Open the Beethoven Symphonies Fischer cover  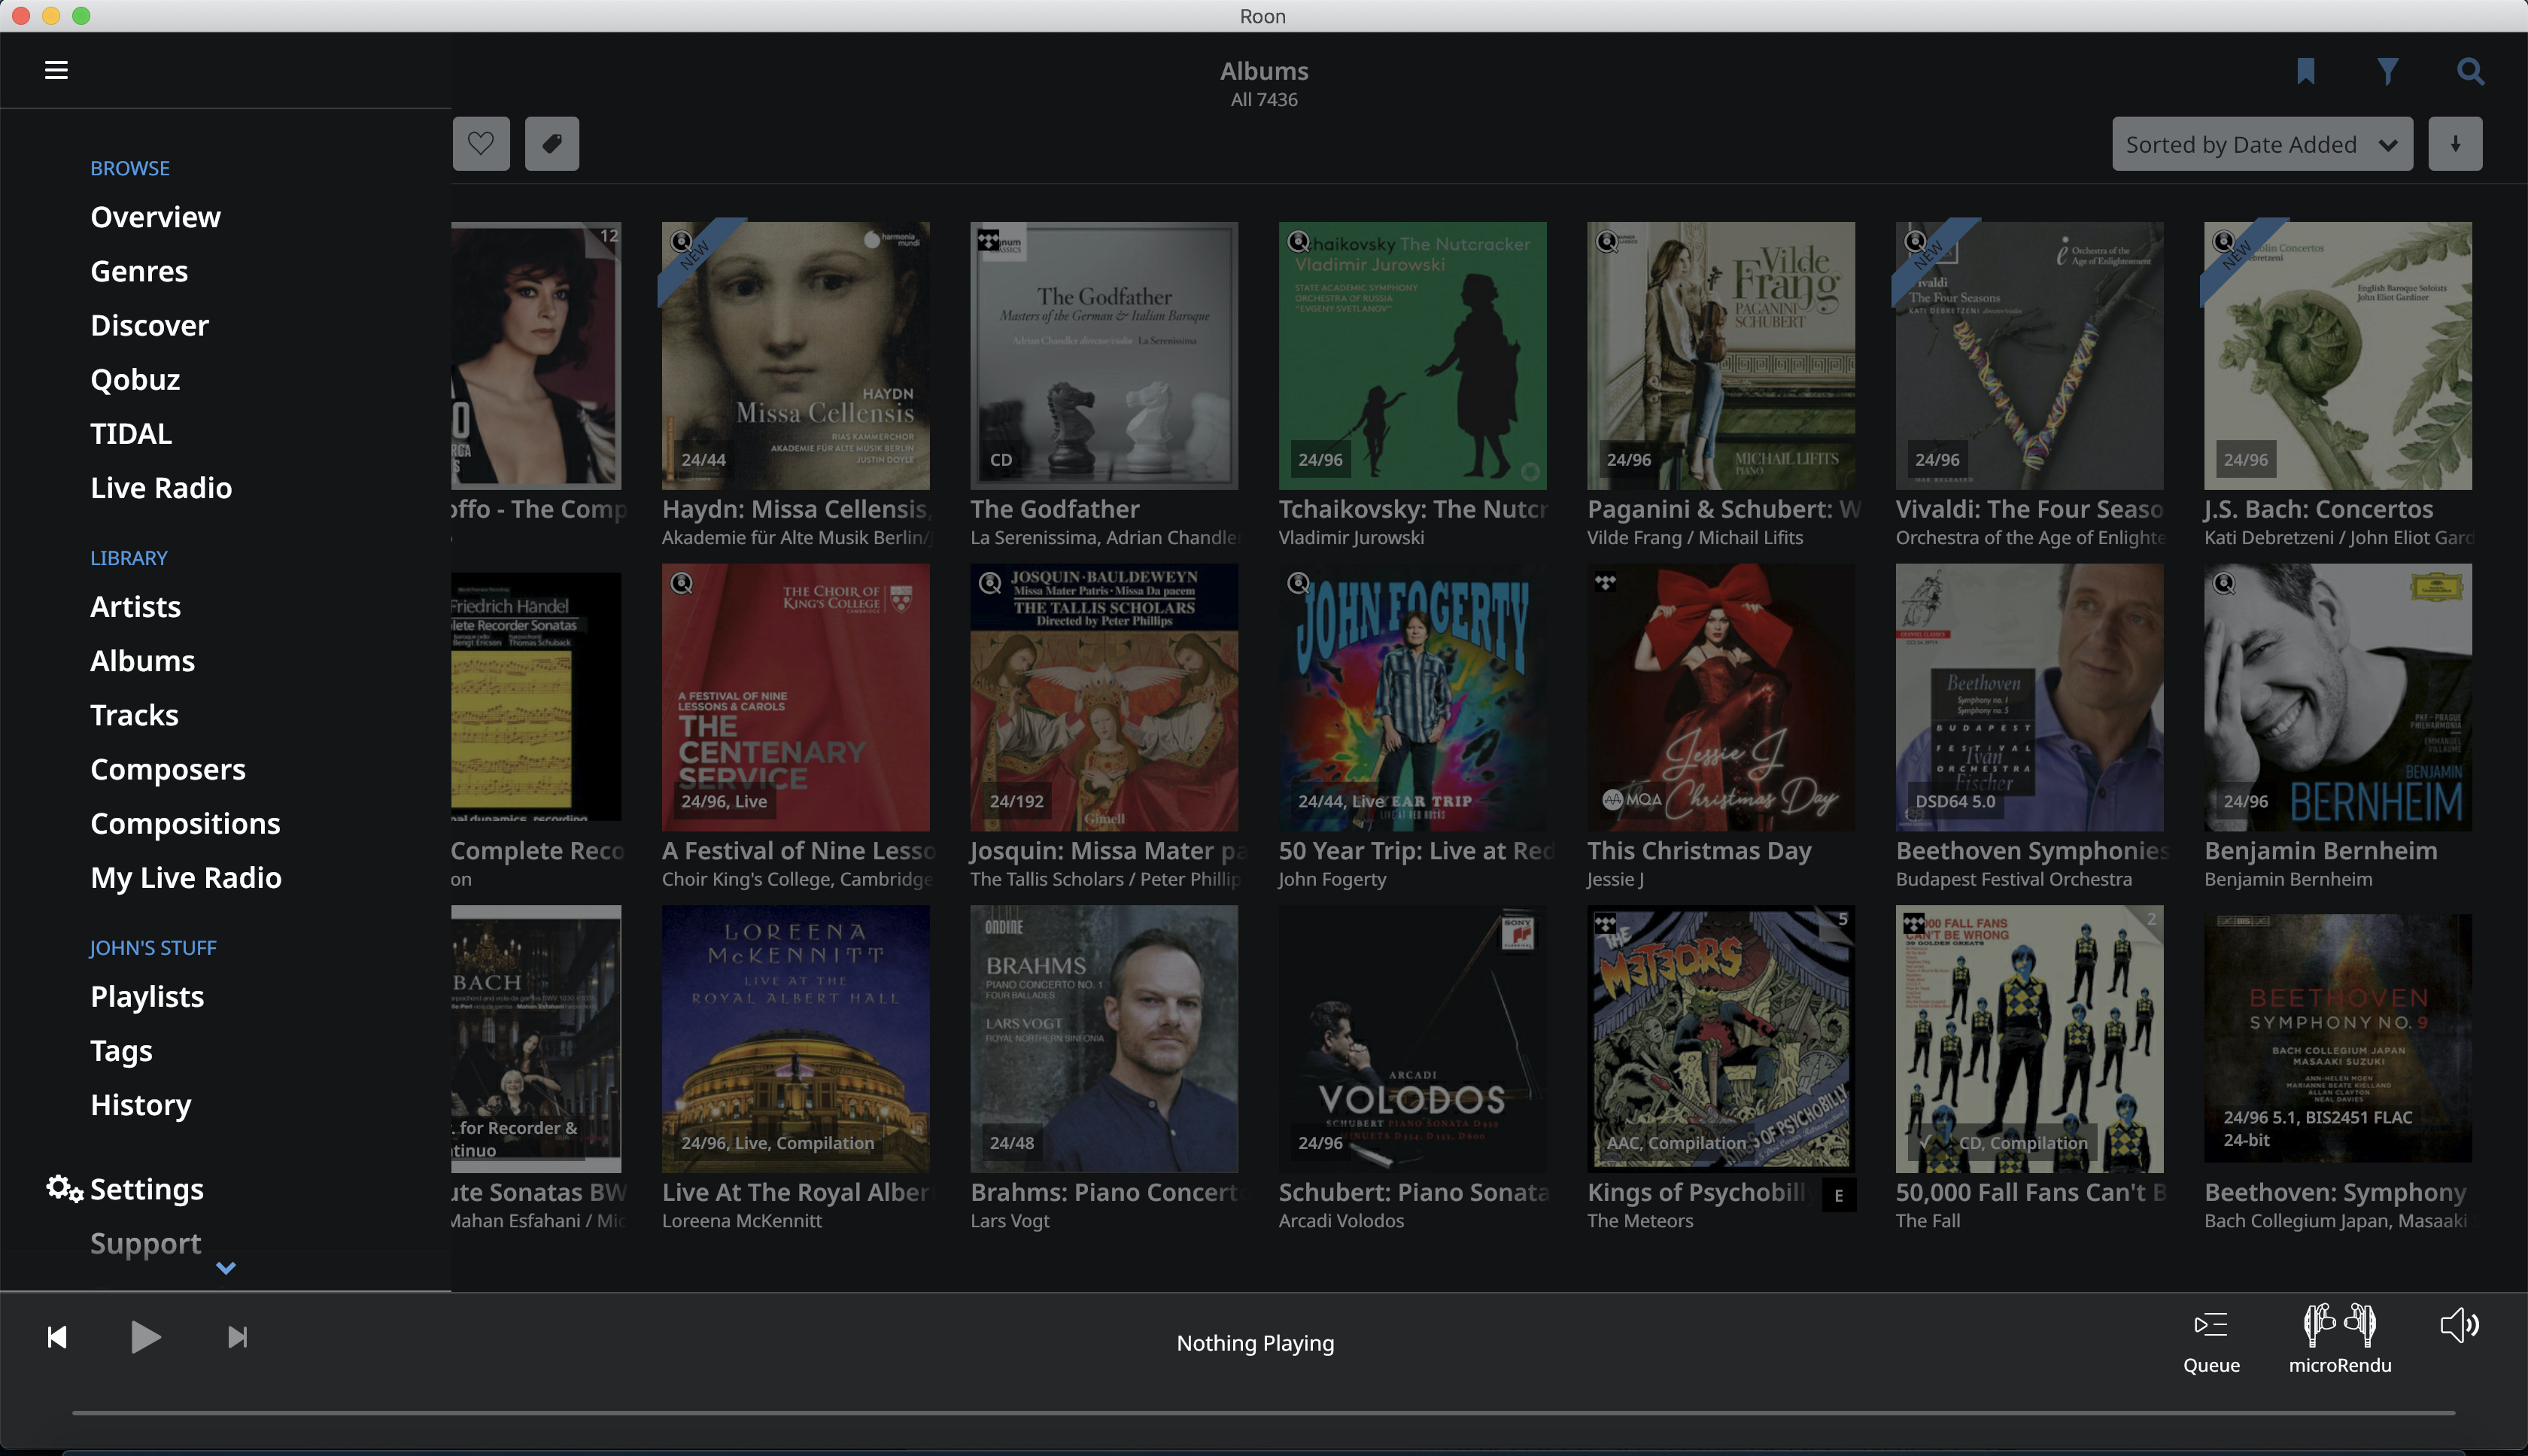(x=2029, y=697)
